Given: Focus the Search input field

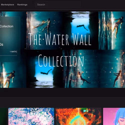Looking at the screenshot, I should click(58, 5).
